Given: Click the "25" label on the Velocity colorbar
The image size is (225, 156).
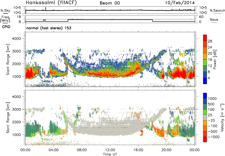Looking at the screenshot, I should tap(210, 115).
